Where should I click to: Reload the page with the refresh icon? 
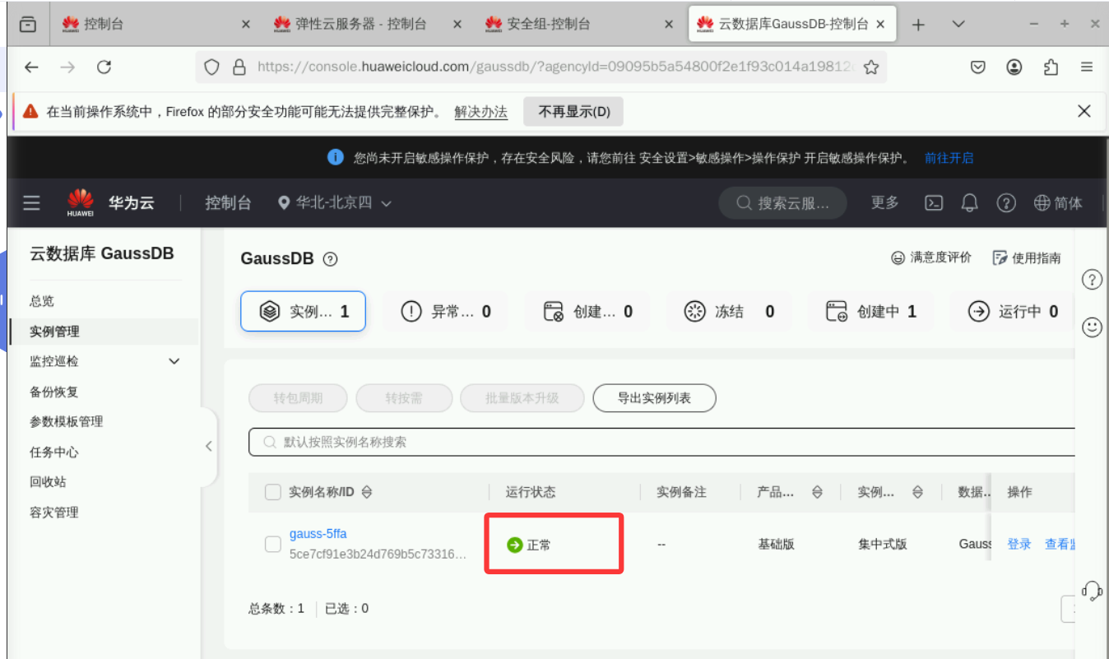point(104,67)
